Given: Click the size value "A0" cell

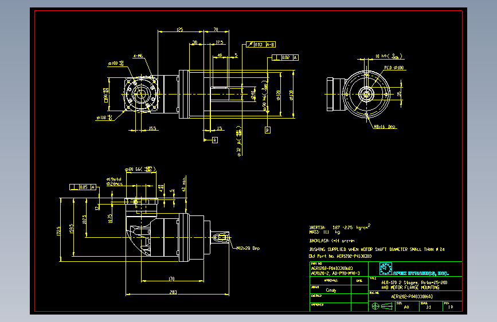Looking at the screenshot, I should click(406, 307).
